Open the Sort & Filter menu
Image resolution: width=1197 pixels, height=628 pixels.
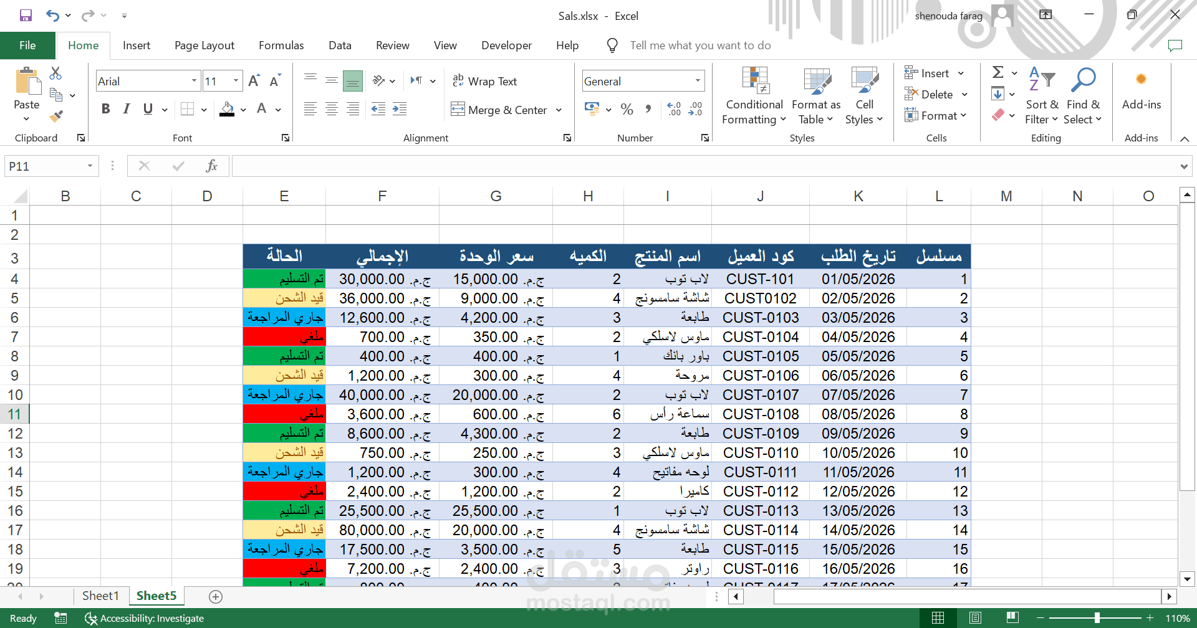[x=1042, y=95]
